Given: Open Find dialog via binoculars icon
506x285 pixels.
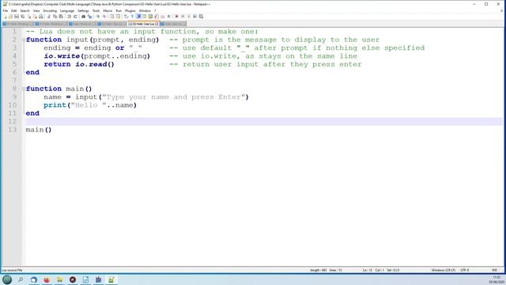Looking at the screenshot, I should click(x=83, y=16).
